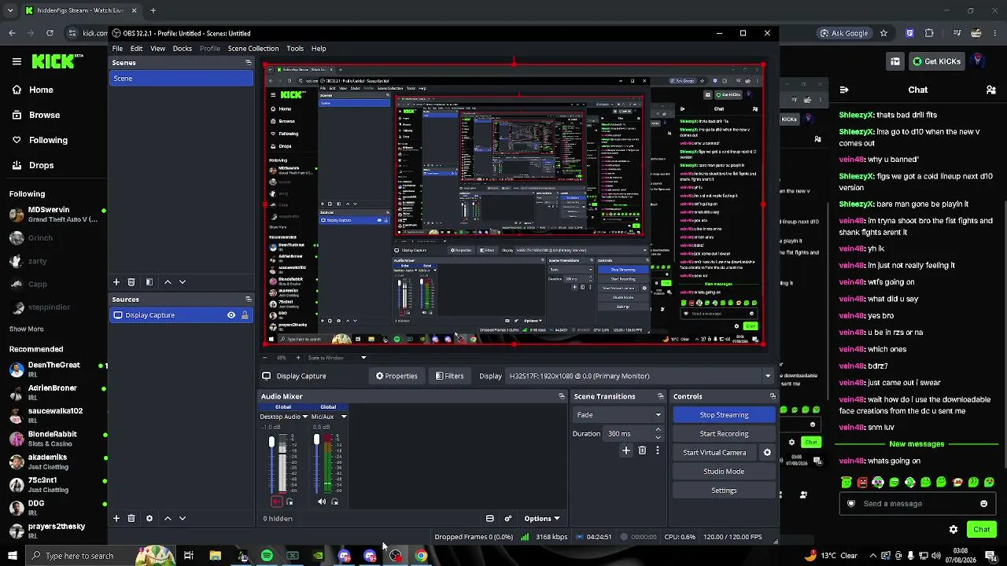This screenshot has height=566, width=1007.
Task: Open the OBS View menu
Action: point(158,49)
